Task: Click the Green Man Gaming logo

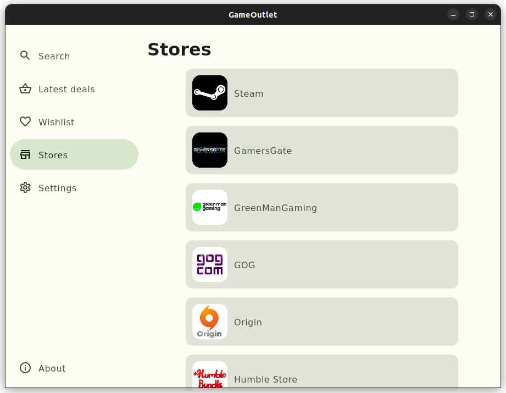Action: pos(210,207)
